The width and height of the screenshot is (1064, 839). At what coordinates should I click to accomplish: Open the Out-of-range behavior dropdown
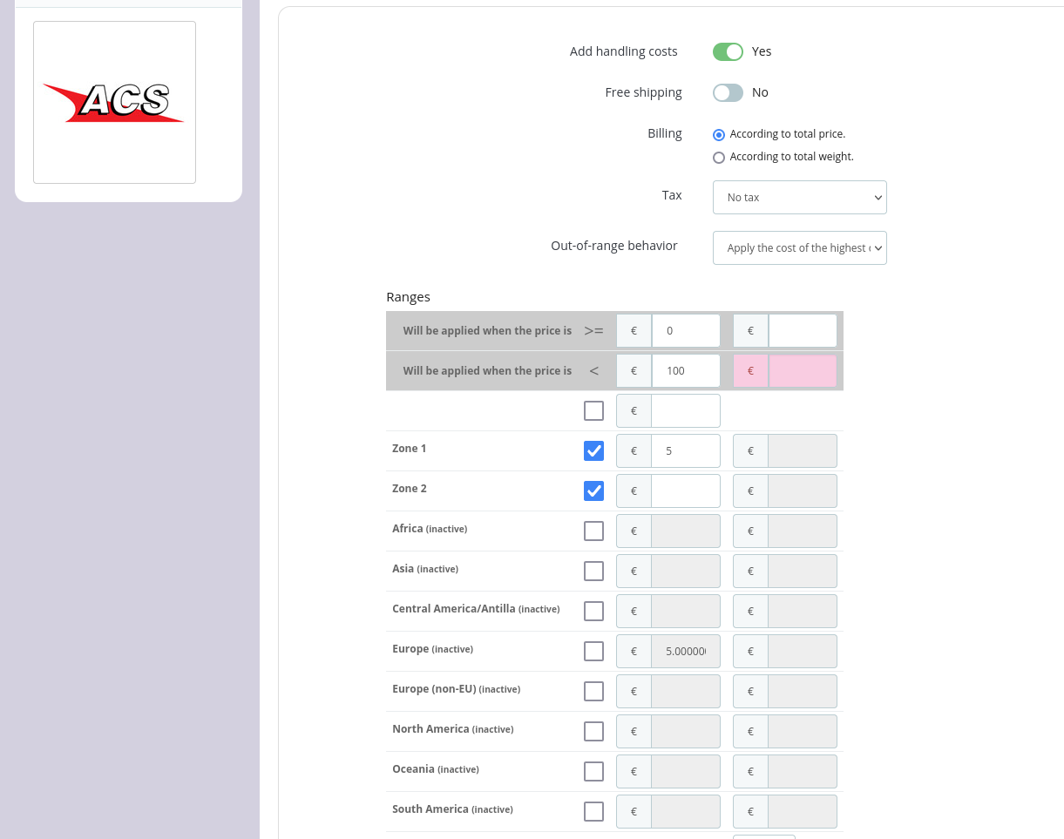click(800, 247)
